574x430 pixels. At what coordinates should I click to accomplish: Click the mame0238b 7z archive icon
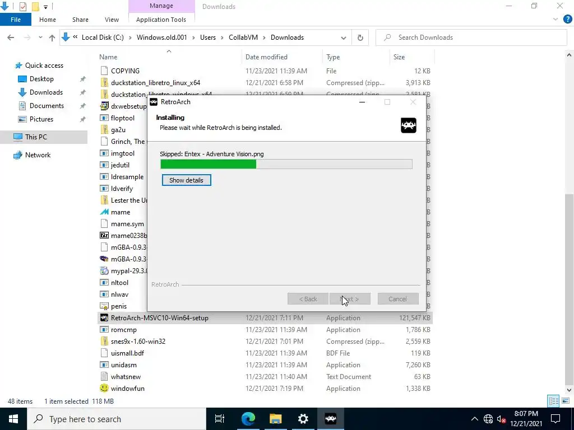click(x=104, y=235)
